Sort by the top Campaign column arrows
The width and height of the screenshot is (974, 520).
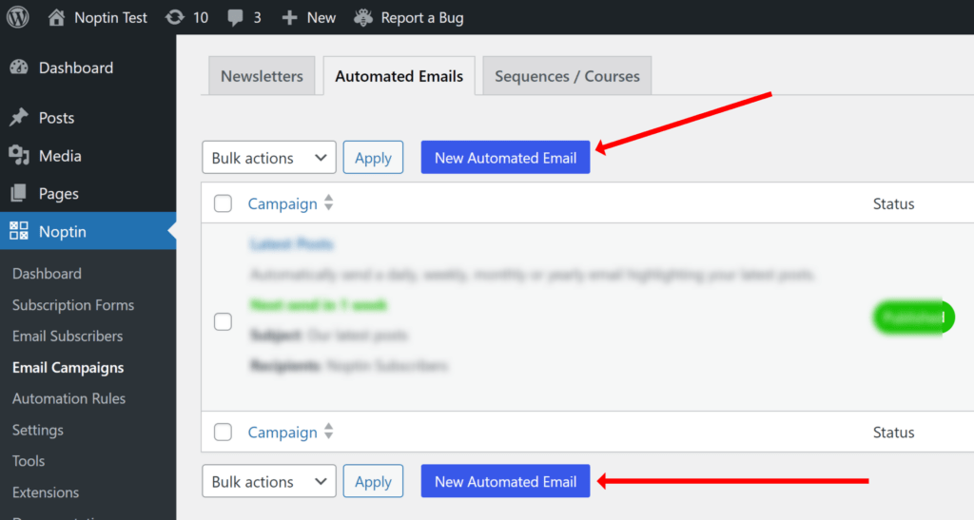coord(329,203)
